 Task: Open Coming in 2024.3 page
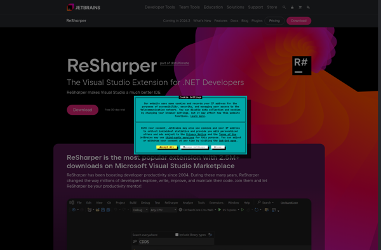[177, 21]
